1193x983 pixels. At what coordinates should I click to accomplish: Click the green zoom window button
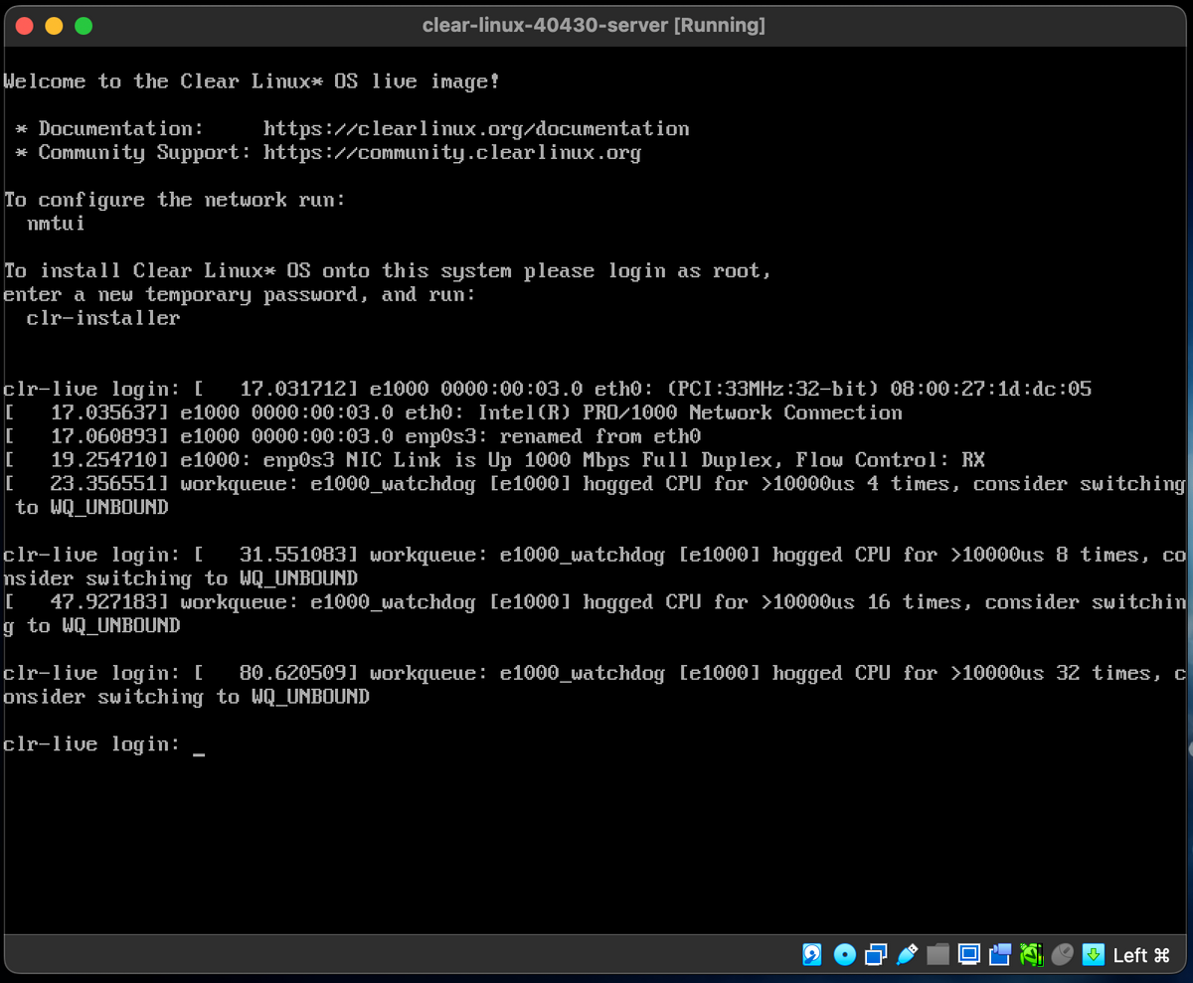[x=83, y=28]
